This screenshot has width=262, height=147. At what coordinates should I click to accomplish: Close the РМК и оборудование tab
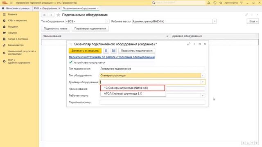click(59, 8)
